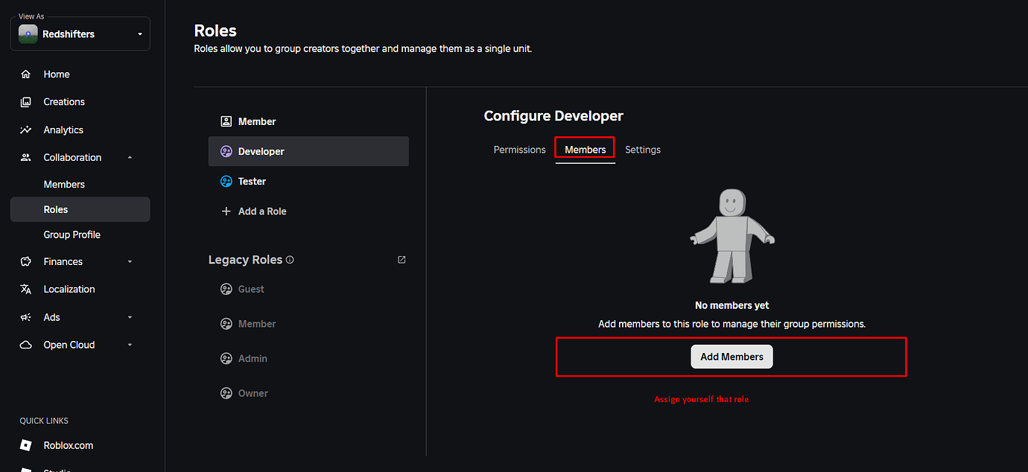
Task: Click the Creations icon in sidebar
Action: [x=26, y=102]
